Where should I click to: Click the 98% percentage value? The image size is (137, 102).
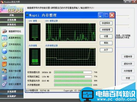[95, 81]
